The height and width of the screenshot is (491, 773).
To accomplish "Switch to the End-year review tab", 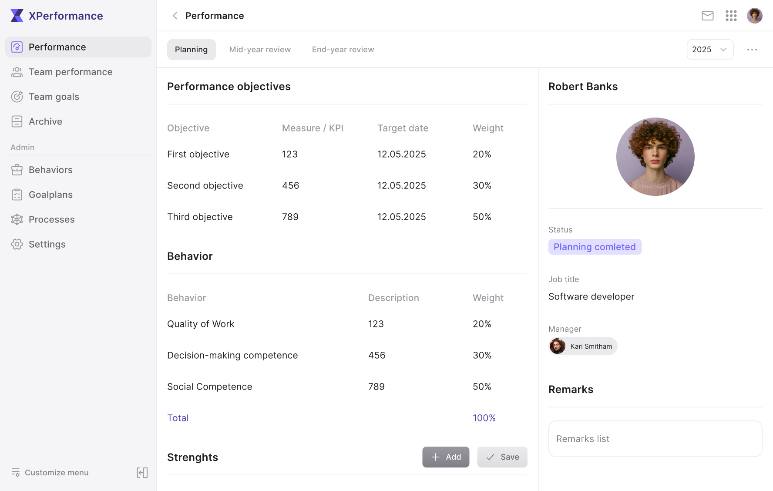I will tap(343, 50).
